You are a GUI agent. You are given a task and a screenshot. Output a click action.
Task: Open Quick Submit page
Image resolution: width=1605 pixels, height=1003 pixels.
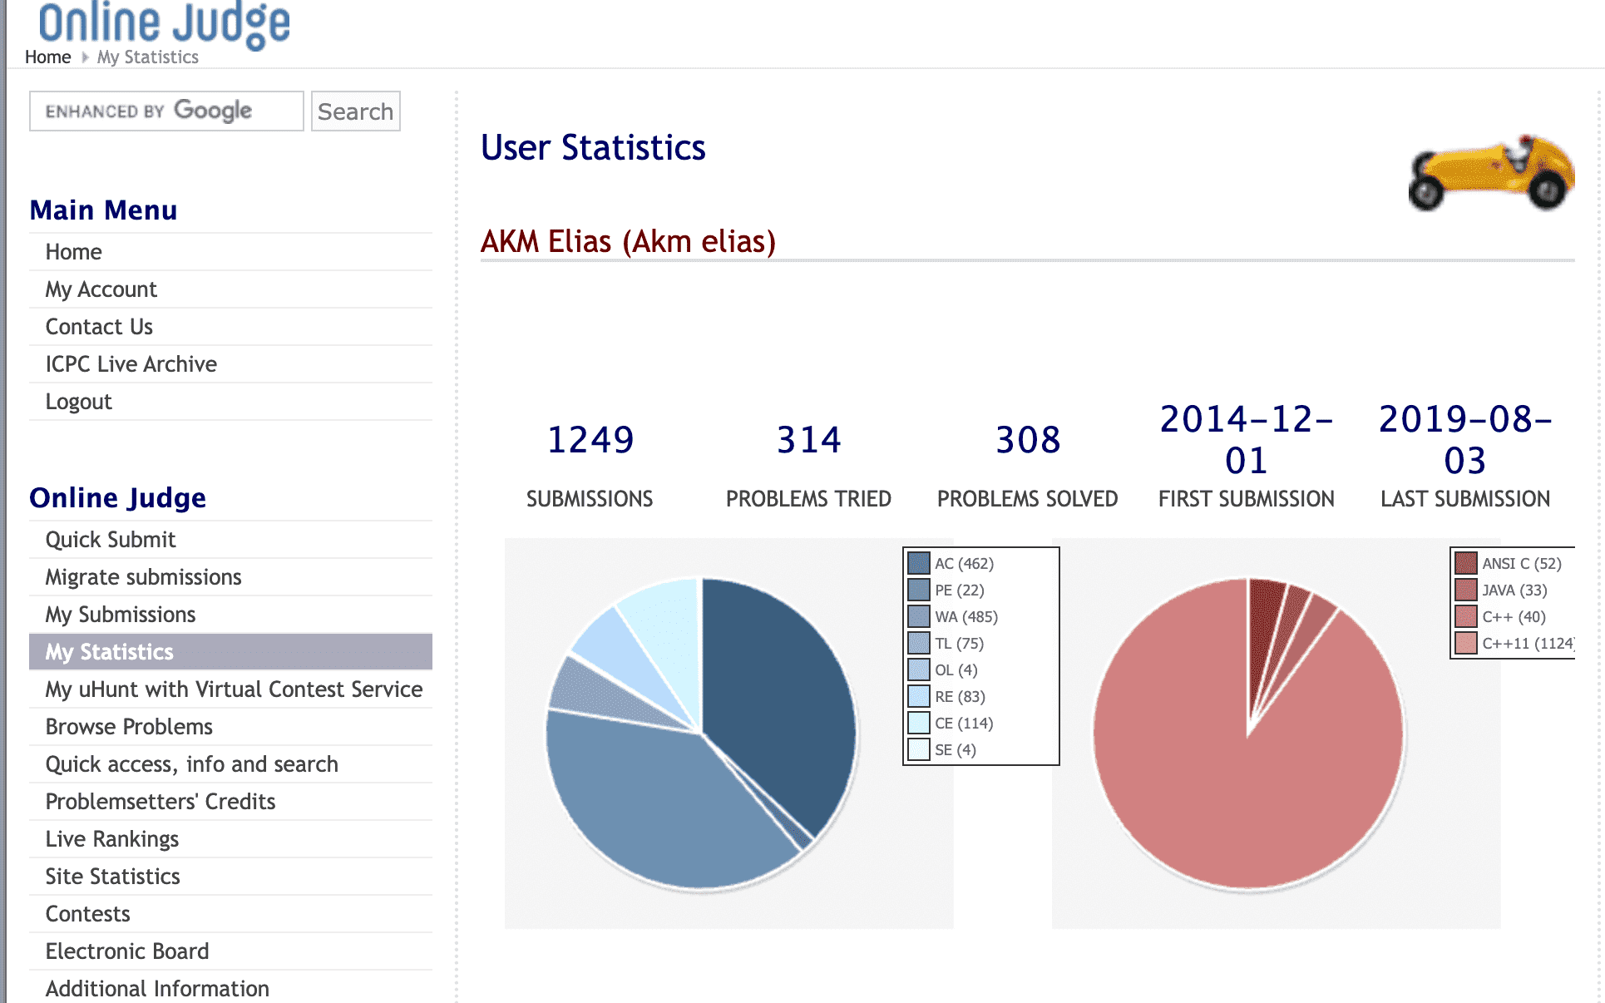point(111,540)
